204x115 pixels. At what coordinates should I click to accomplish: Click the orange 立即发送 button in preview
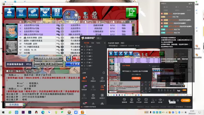click(x=136, y=78)
